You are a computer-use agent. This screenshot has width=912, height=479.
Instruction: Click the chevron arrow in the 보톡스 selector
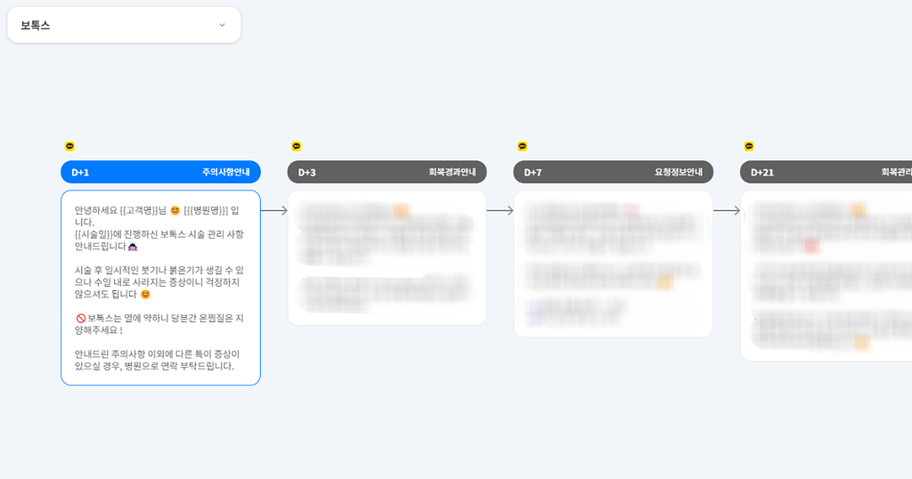[222, 25]
